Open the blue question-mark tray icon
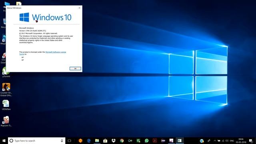The height and width of the screenshot is (144, 256). (x=202, y=141)
